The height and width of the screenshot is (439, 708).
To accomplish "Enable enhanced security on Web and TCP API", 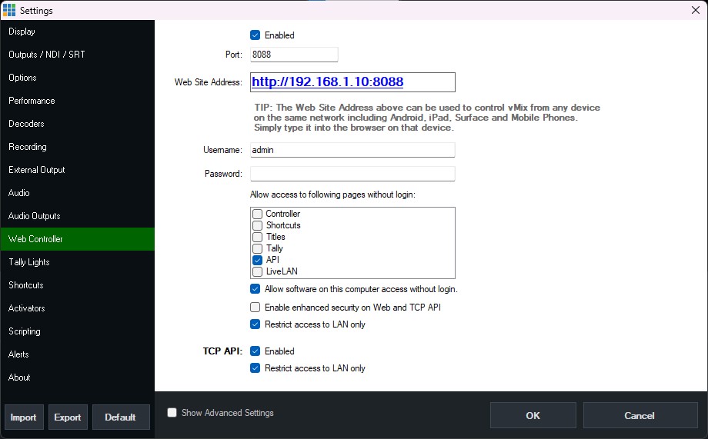I will [x=255, y=308].
